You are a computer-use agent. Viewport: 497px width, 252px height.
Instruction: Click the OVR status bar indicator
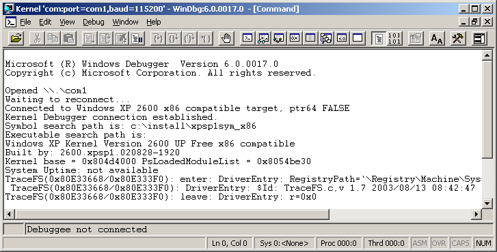coord(439,243)
